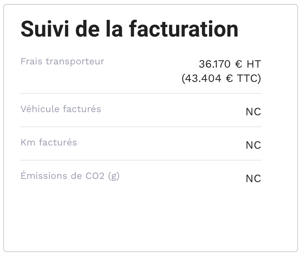Select the 36.170 € HT amount
Image resolution: width=302 pixels, height=256 pixels.
point(229,64)
